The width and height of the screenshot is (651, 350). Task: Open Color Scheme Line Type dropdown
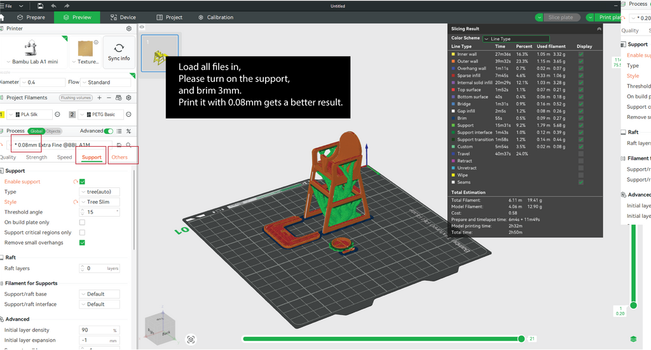click(x=516, y=39)
